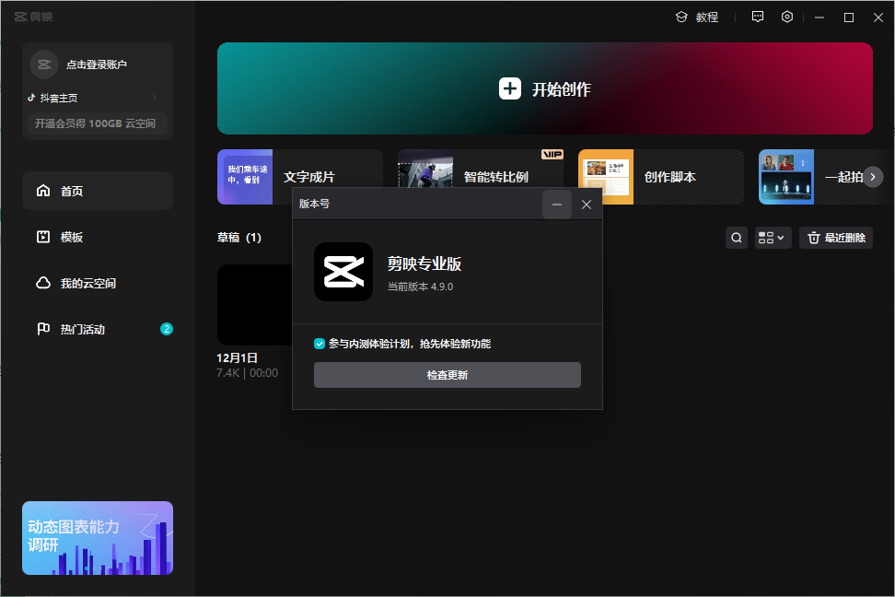Maximize the 剪映 main window
This screenshot has height=597, width=895.
tap(849, 18)
